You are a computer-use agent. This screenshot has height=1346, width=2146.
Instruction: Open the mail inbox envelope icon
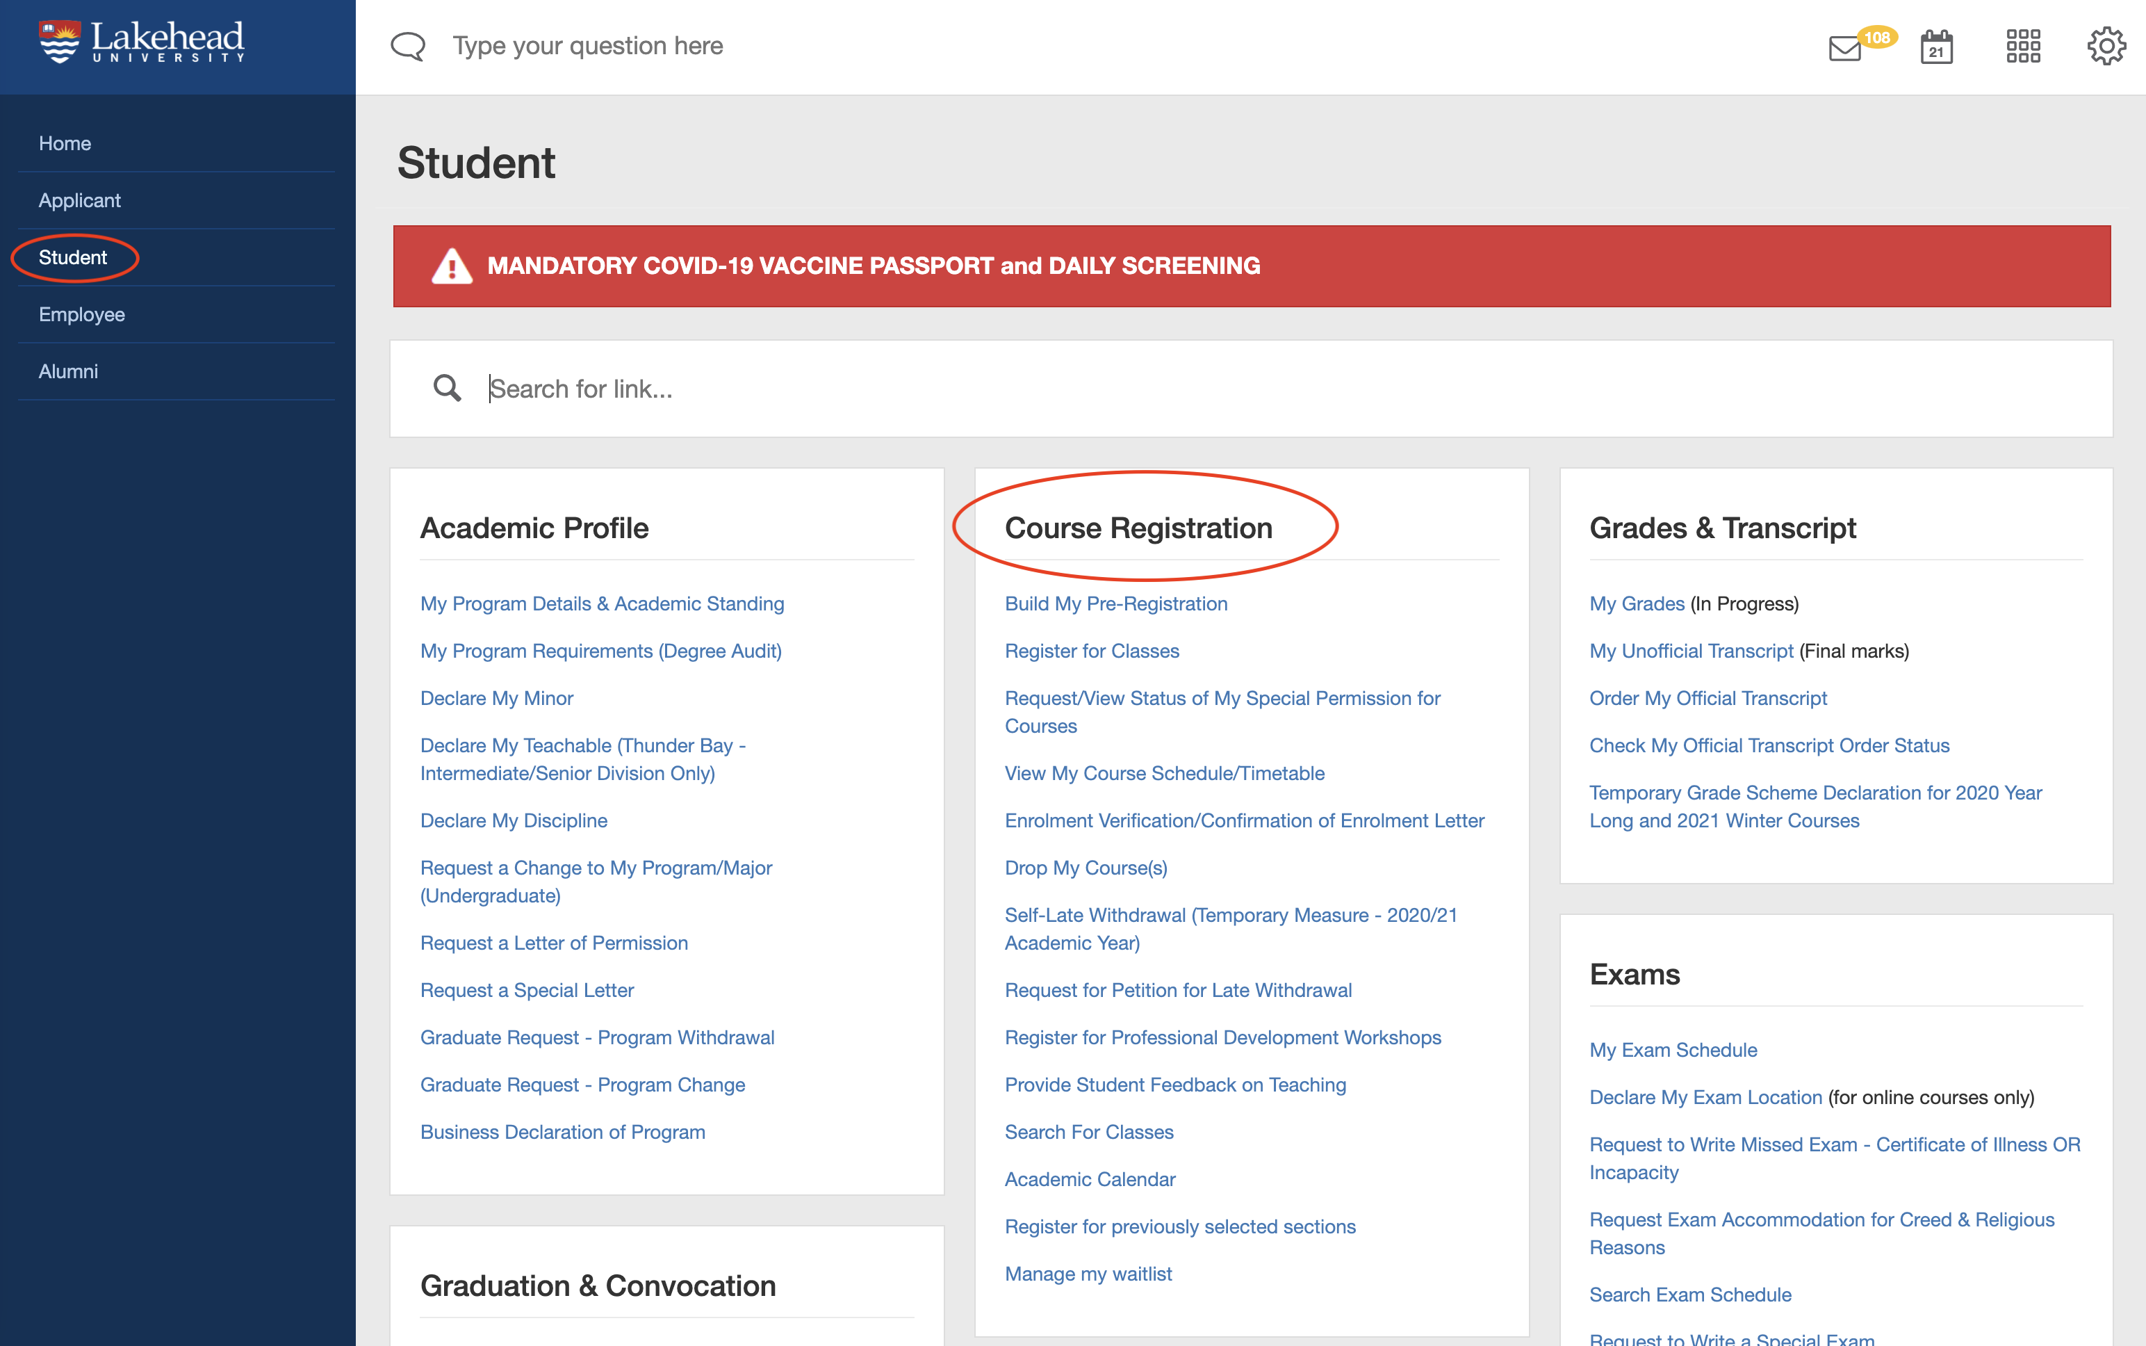click(1844, 48)
